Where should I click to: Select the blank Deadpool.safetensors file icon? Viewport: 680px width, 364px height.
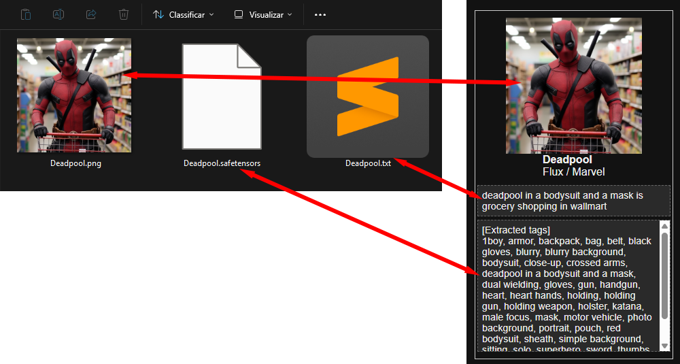[222, 97]
